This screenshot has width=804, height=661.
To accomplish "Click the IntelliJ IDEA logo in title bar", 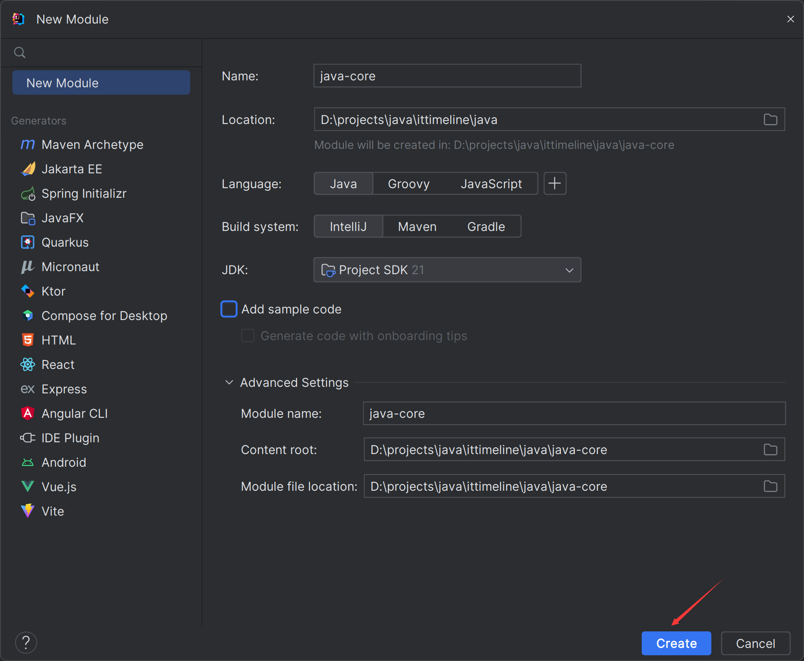I will pyautogui.click(x=19, y=19).
